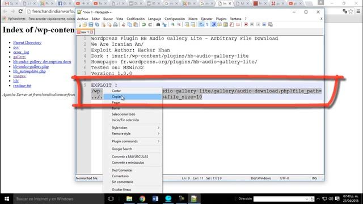Open the Function List icon in toolbar
This screenshot has height=204, width=363.
point(231,24)
